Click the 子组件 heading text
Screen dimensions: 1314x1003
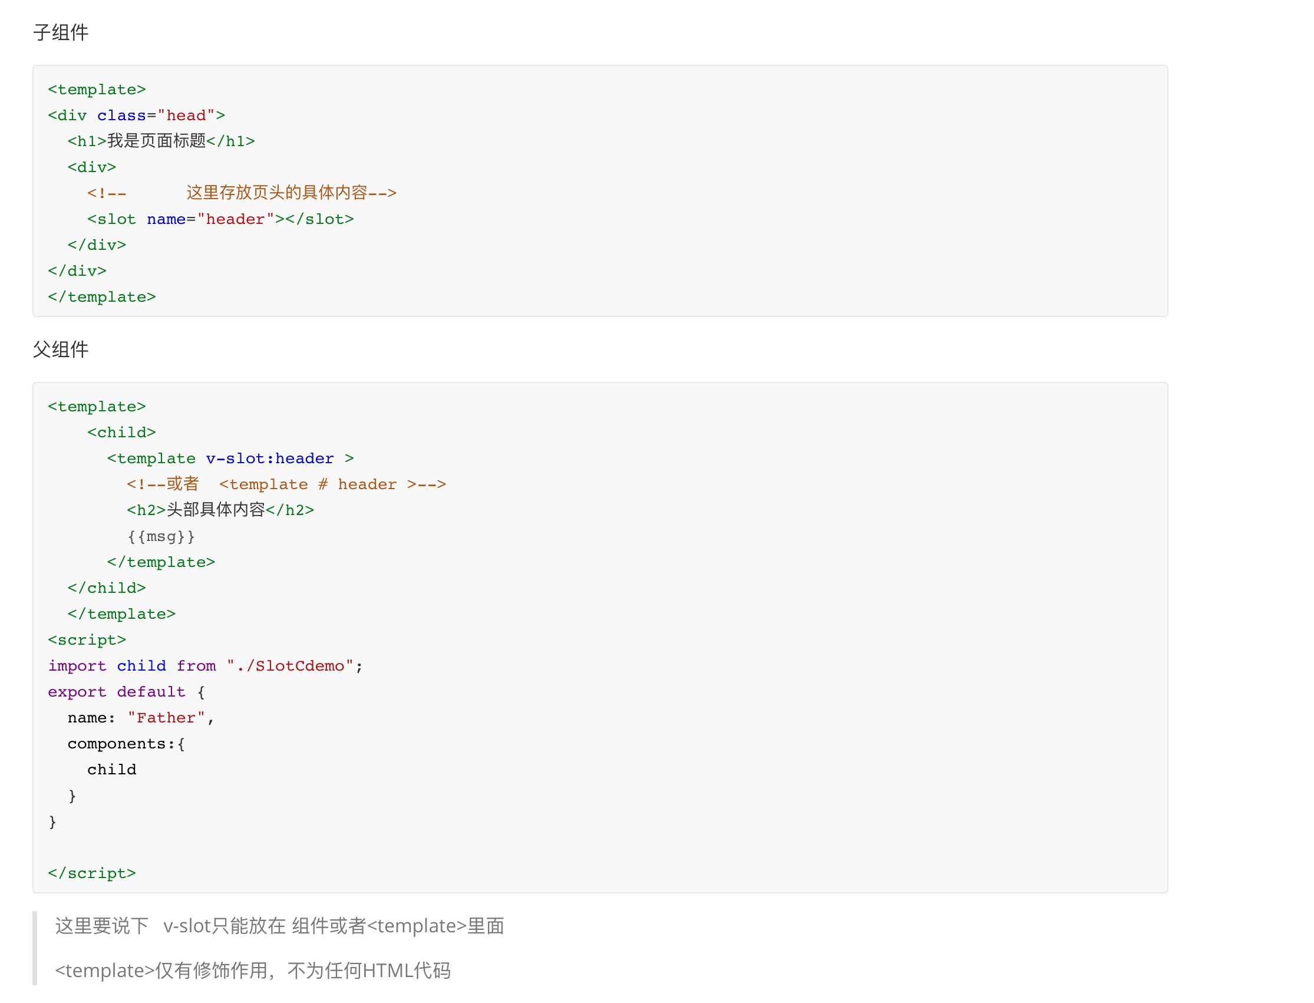[60, 32]
